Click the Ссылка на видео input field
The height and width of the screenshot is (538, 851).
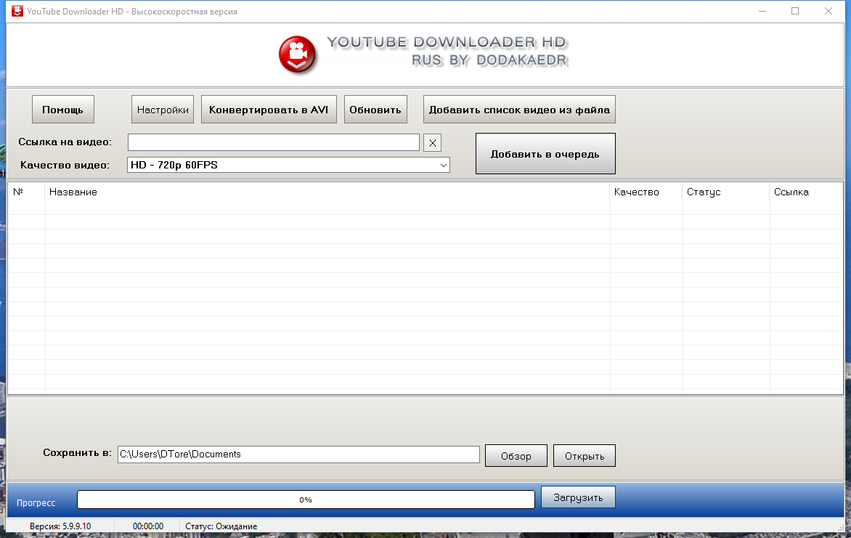coord(273,142)
